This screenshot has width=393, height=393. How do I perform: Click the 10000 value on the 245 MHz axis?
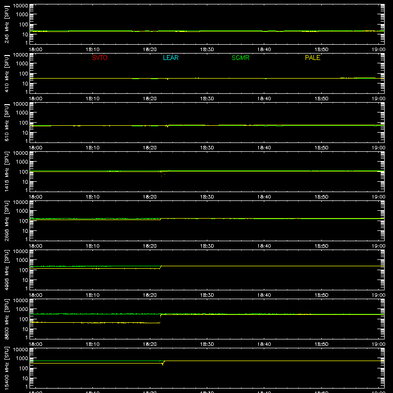click(x=21, y=6)
